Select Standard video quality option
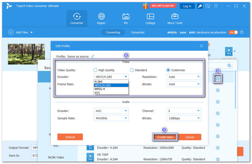Screen dimensions: 252x164 click(x=132, y=70)
